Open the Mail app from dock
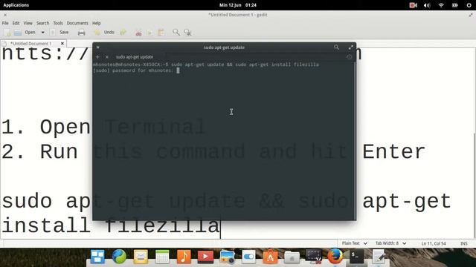 pyautogui.click(x=141, y=257)
